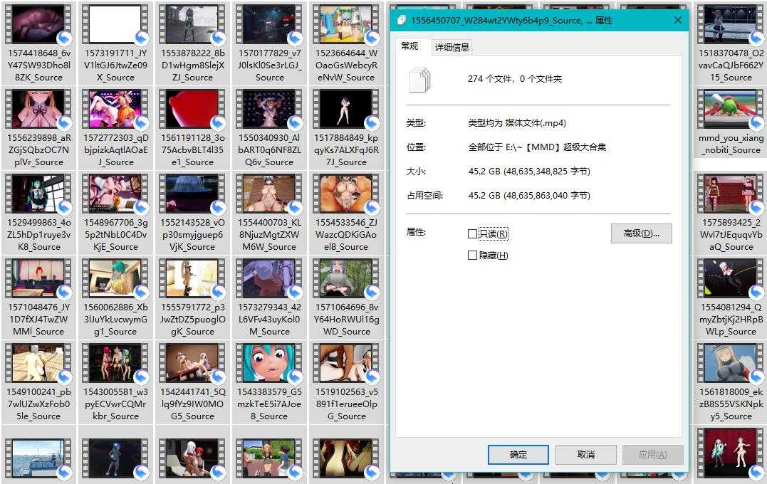Click the size-on-disk value "48,635,863,040 字节"
The image size is (767, 484).
(x=546, y=196)
